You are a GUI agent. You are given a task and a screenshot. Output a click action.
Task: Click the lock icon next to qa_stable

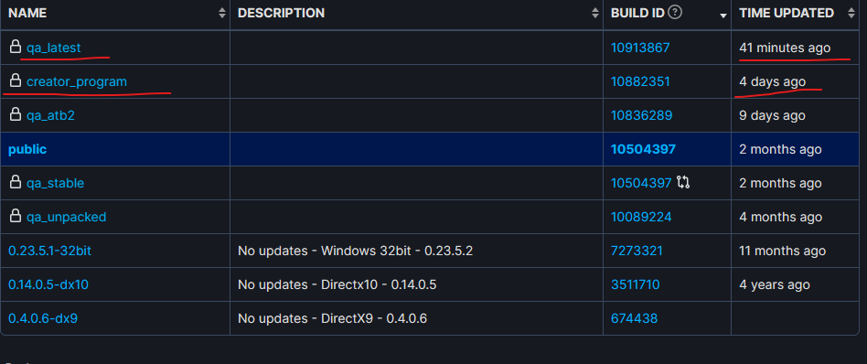click(16, 182)
